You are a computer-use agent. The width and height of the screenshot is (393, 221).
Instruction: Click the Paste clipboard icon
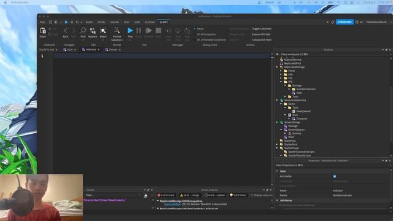point(43,31)
